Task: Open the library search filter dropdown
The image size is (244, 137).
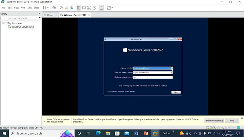Action: point(40,18)
